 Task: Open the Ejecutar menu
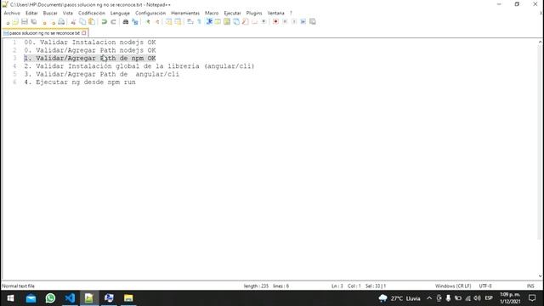coord(232,13)
